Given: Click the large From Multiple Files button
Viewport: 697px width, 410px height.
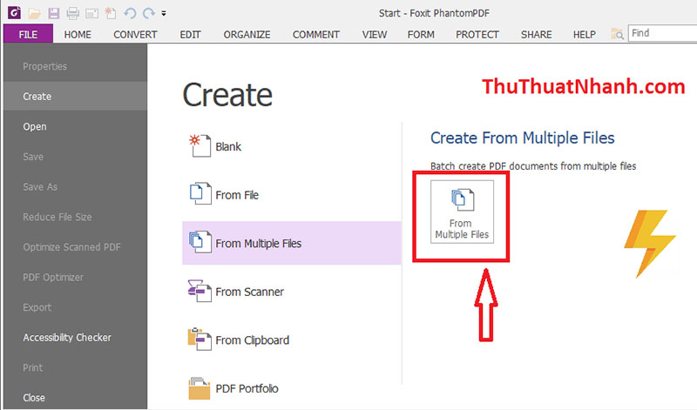Looking at the screenshot, I should pyautogui.click(x=462, y=212).
